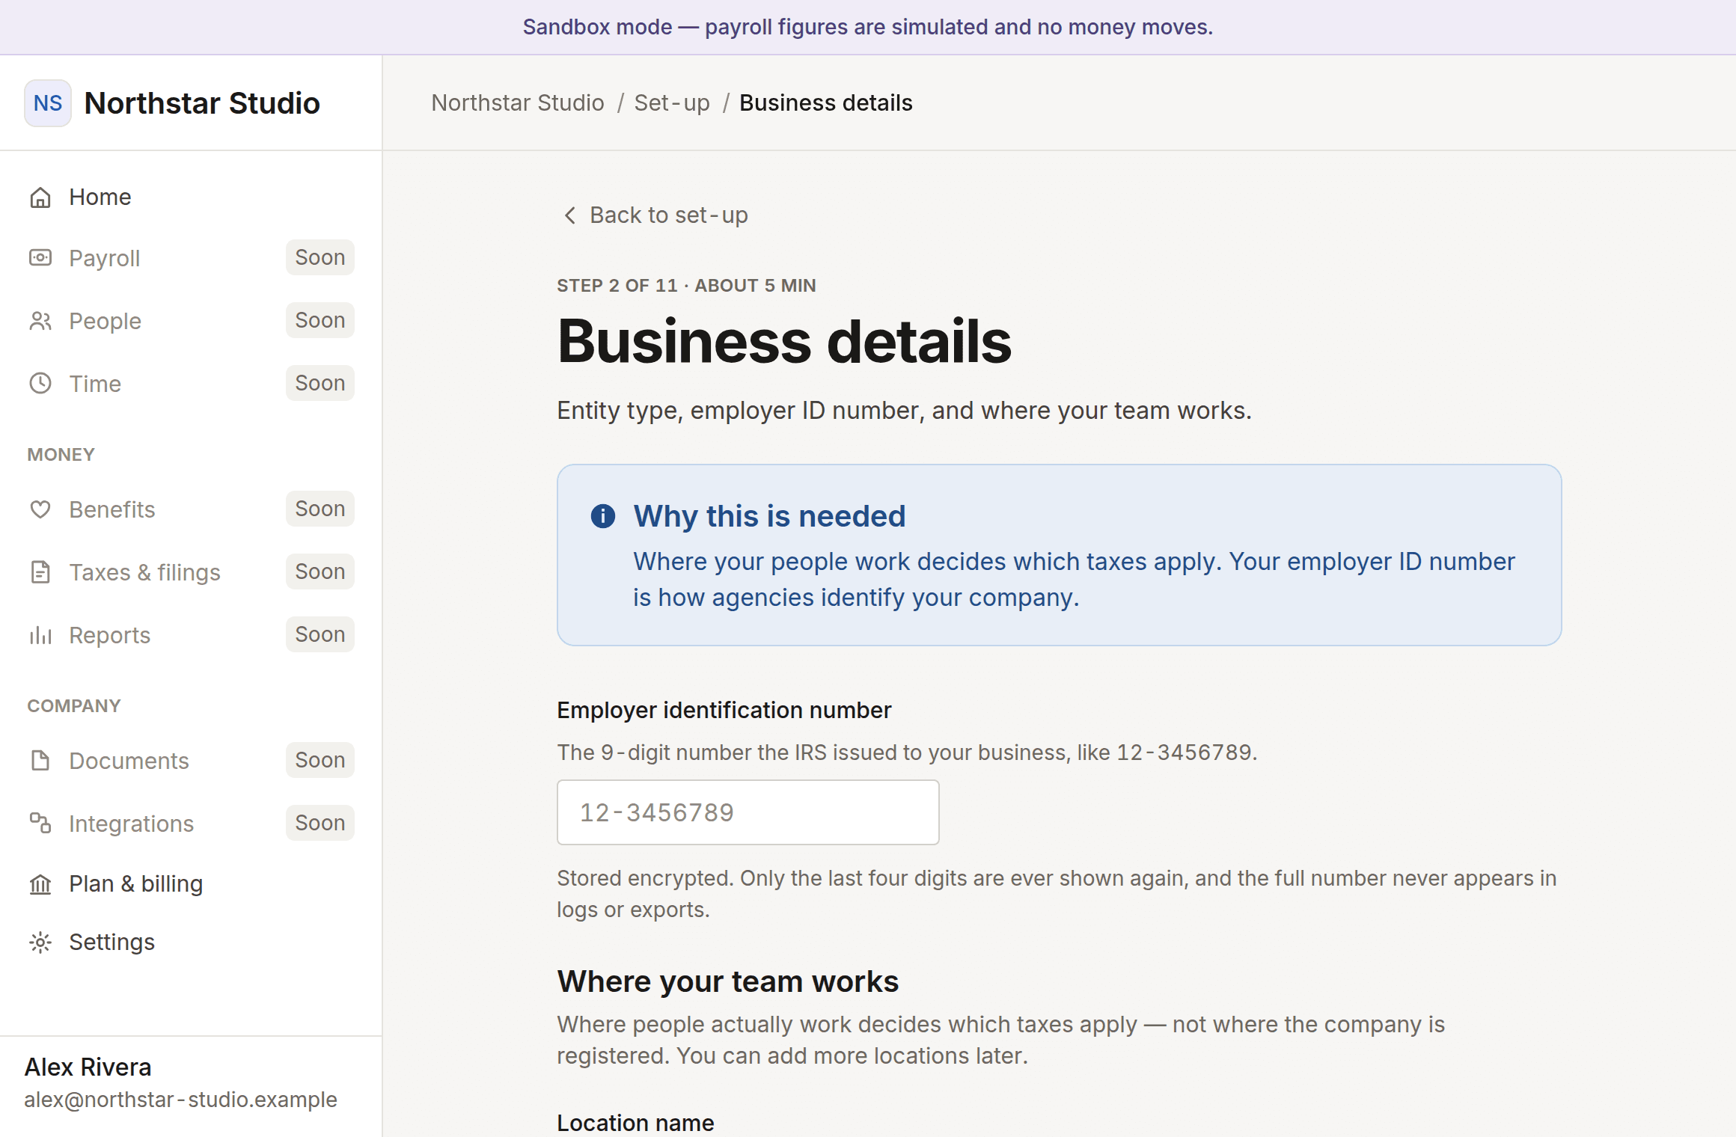Open Payroll in the sidebar

click(x=191, y=258)
